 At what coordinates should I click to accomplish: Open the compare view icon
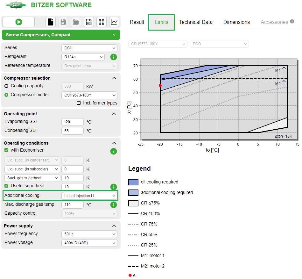click(102, 22)
